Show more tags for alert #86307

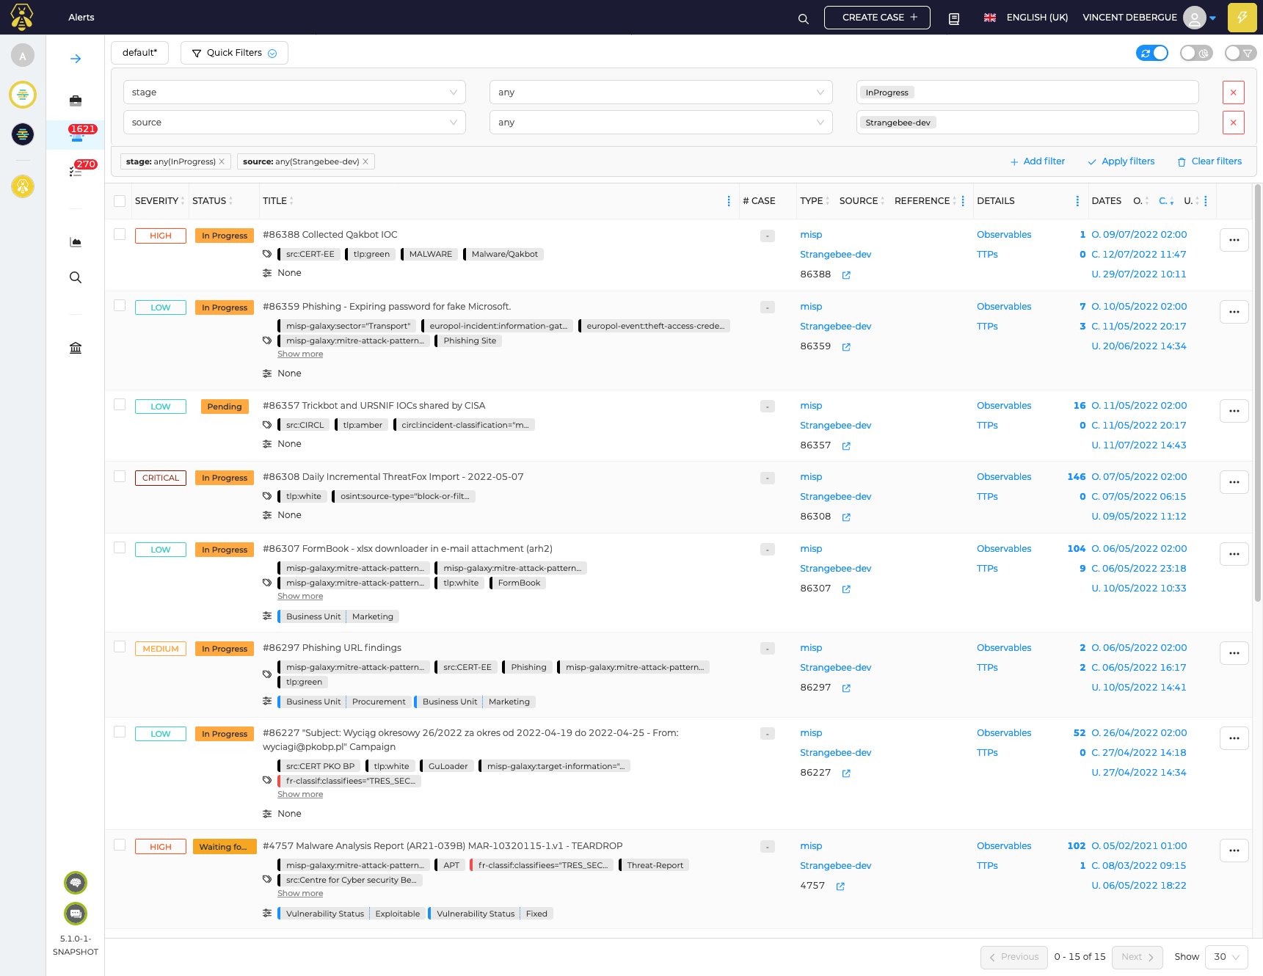[300, 597]
